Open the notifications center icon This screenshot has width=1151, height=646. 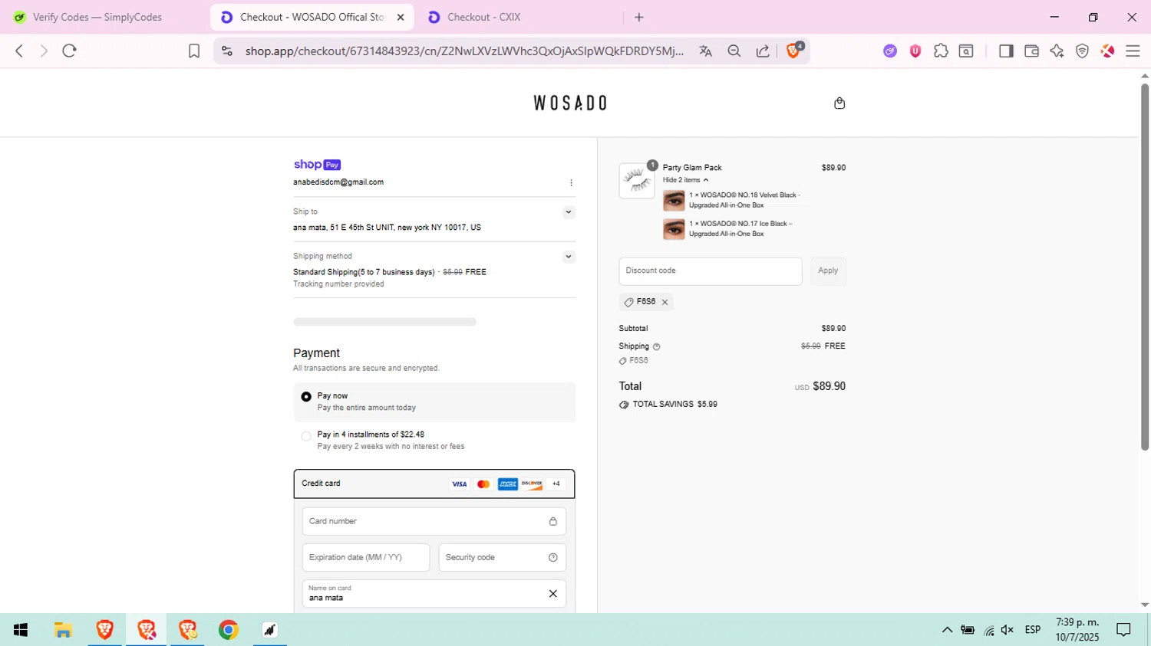[1124, 630]
